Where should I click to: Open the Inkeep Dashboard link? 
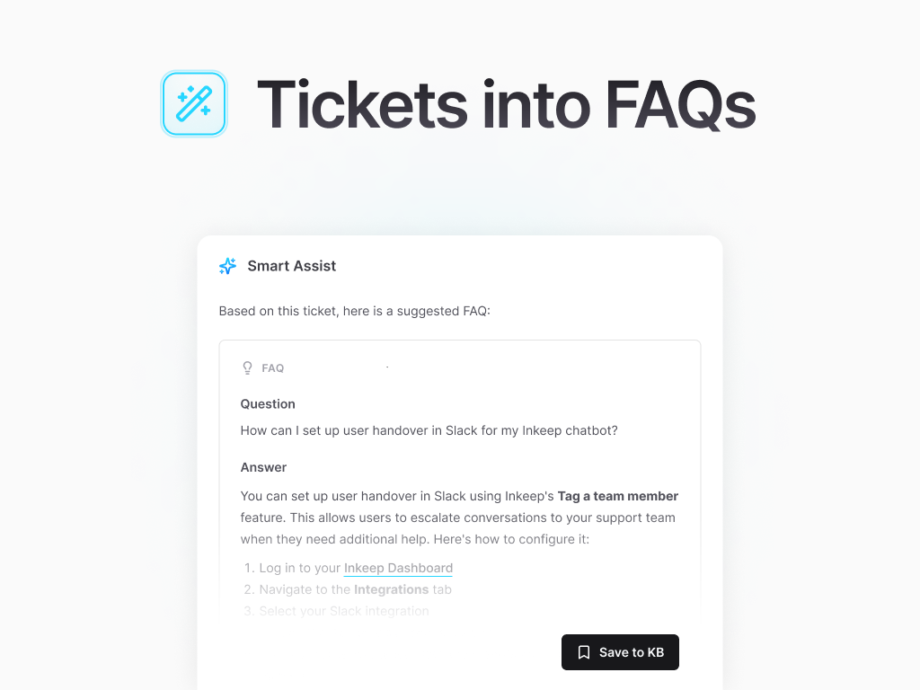tap(398, 568)
